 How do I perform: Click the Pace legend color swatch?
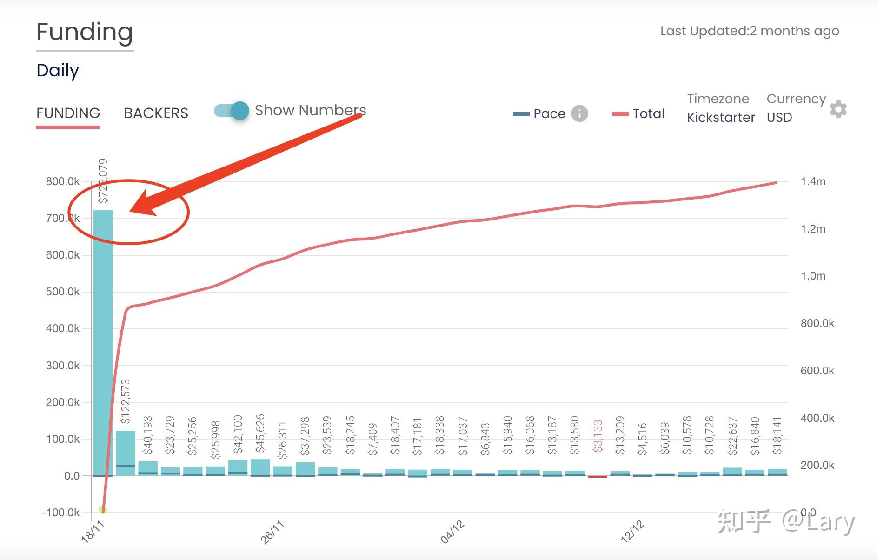[521, 114]
